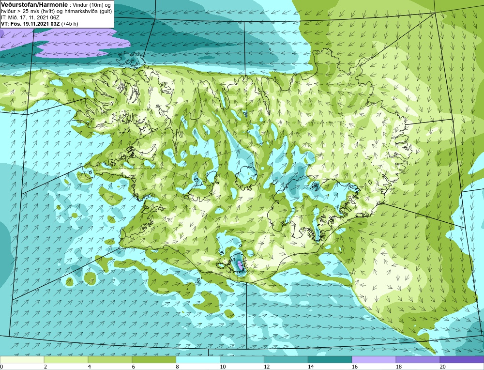The image size is (484, 370).
Task: Click the legend value label '10'
Action: (x=223, y=367)
